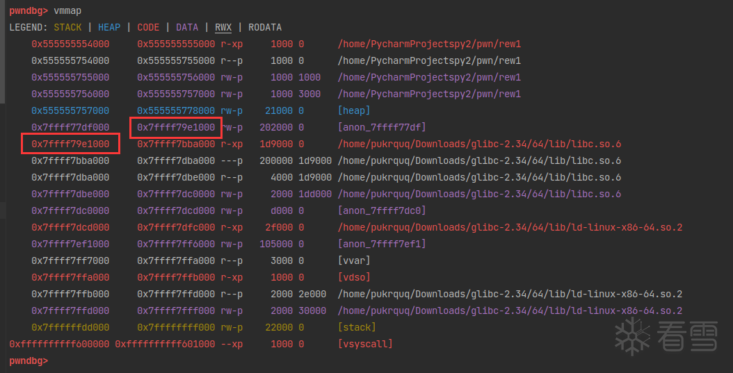Click heap size value 21000
This screenshot has width=733, height=373.
[x=279, y=110]
